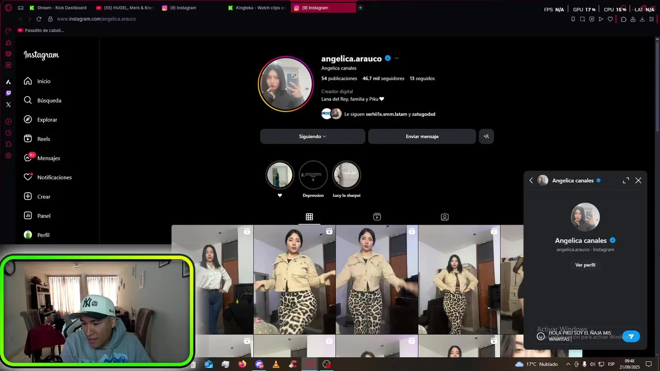
Task: Expand chat popup to full view
Action: click(626, 180)
